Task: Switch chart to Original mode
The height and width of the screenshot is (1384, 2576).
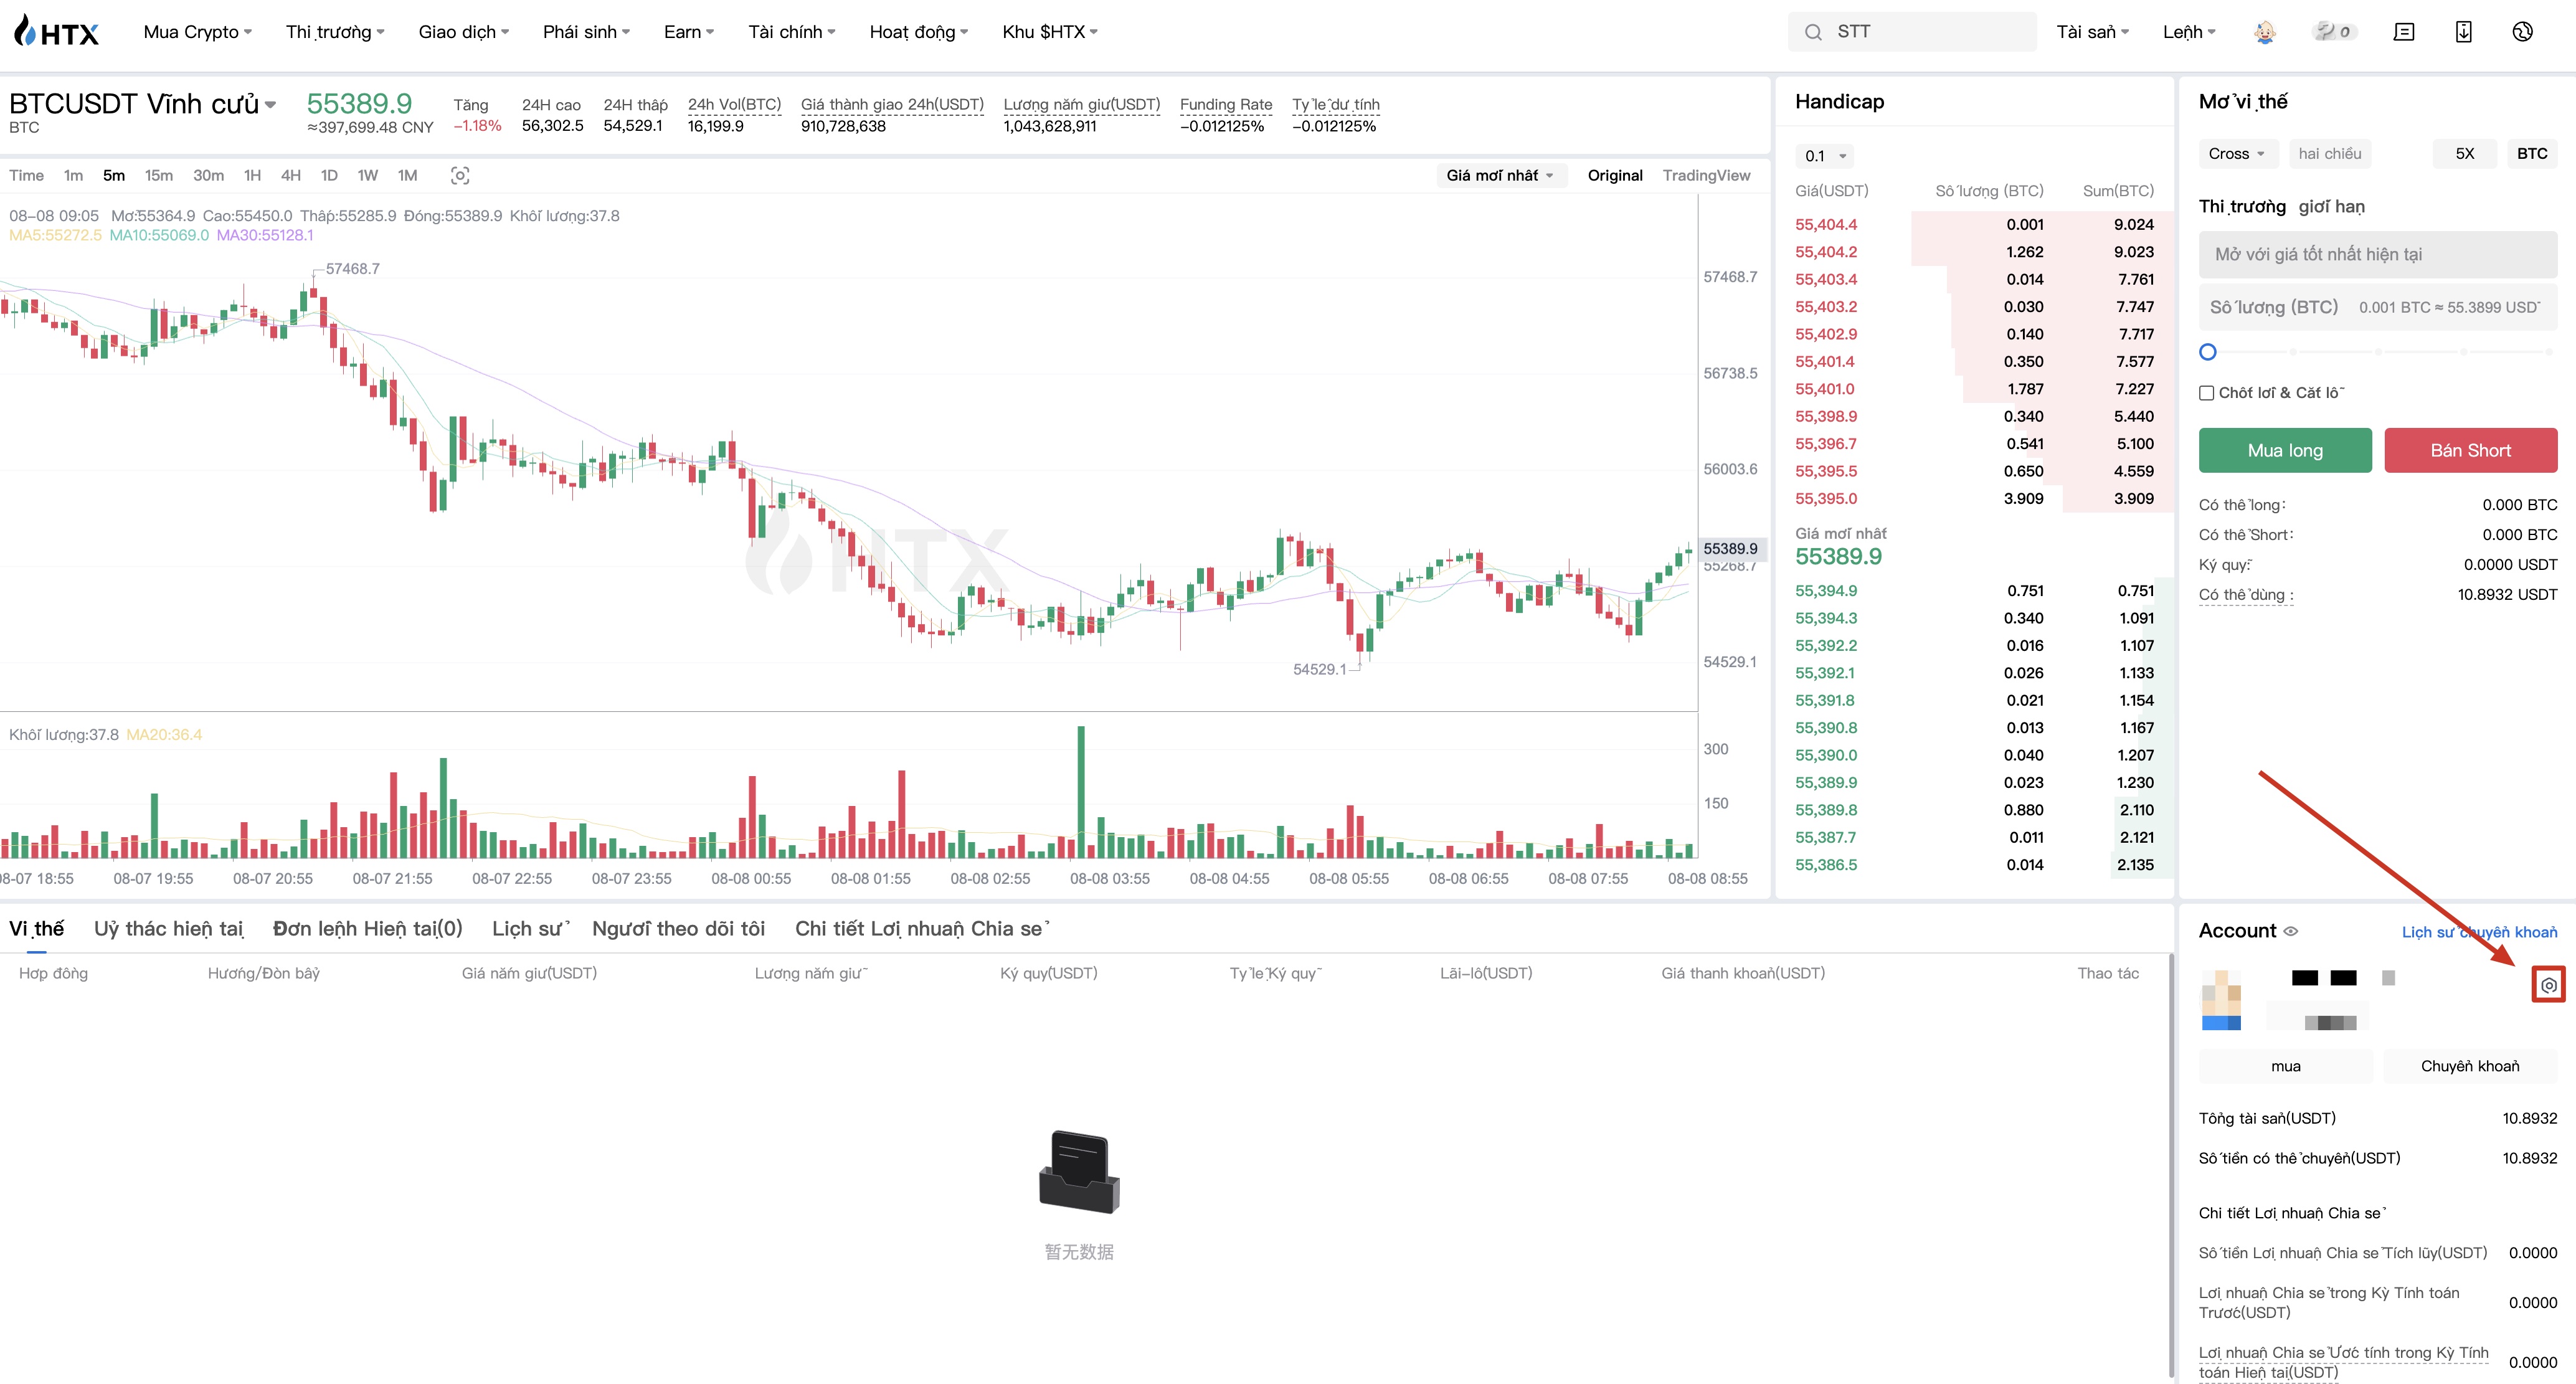Action: click(x=1614, y=175)
